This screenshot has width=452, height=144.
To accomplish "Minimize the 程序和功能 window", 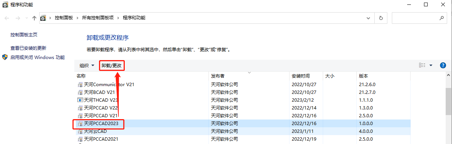I will point(409,4).
